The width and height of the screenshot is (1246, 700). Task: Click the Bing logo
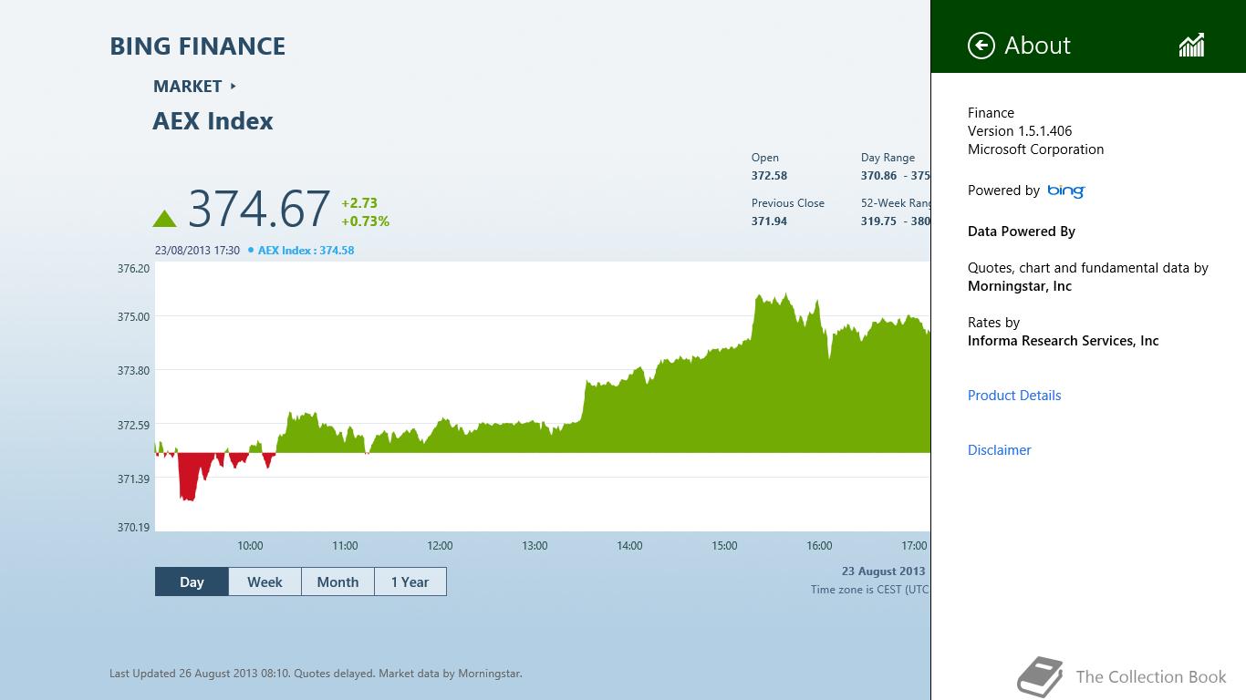(1065, 190)
